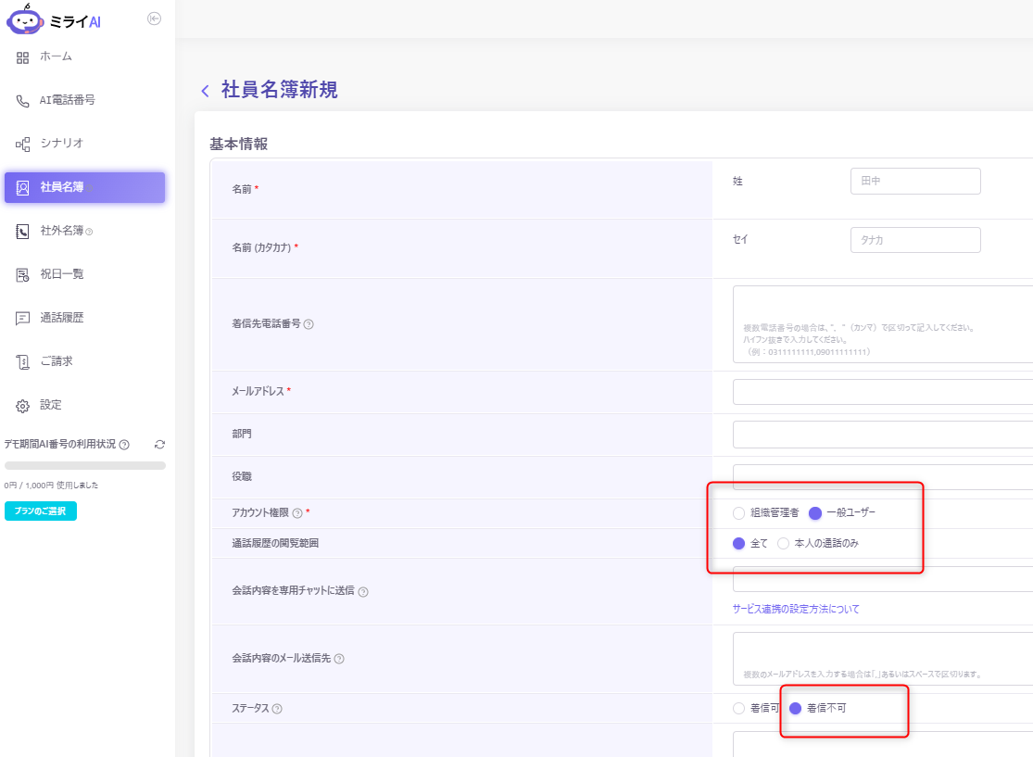Go back using the arrow beside 社員名簿新規
Image resolution: width=1033 pixels, height=757 pixels.
pos(205,91)
